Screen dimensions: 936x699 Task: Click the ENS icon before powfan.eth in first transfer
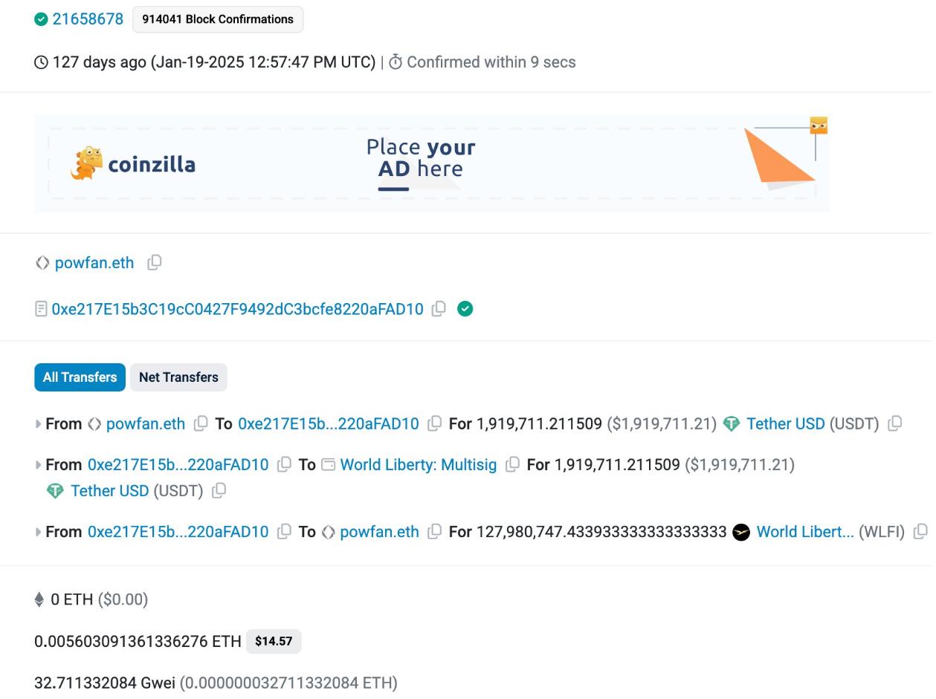point(94,424)
